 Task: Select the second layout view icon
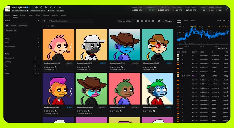pos(142,21)
